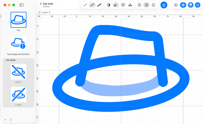
Task: Click the hat.mck document title
Action: click(x=48, y=4)
